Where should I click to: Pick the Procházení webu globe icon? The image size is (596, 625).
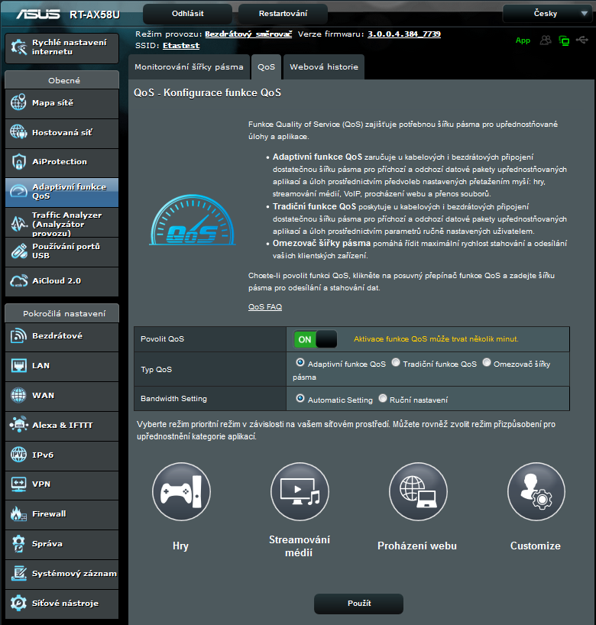click(418, 491)
